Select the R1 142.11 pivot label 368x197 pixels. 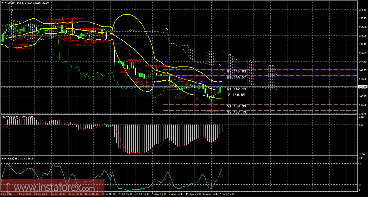point(237,89)
